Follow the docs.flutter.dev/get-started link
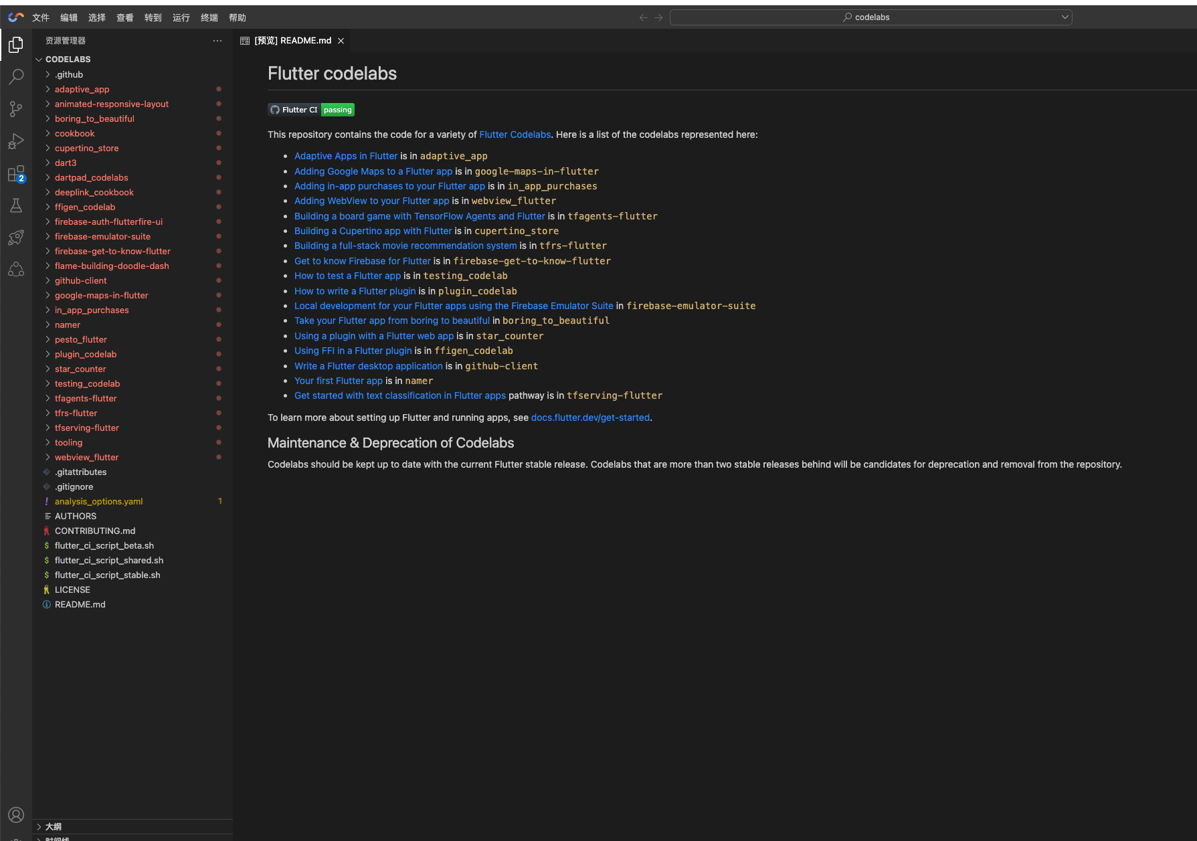Image resolution: width=1197 pixels, height=841 pixels. pyautogui.click(x=590, y=417)
